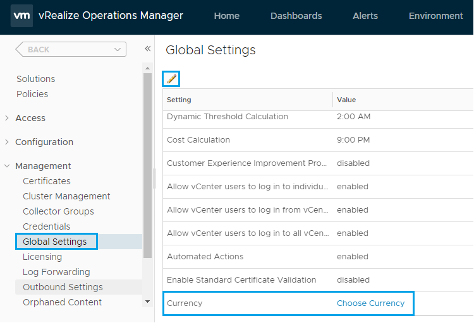Switch to Environment tab

click(x=435, y=16)
